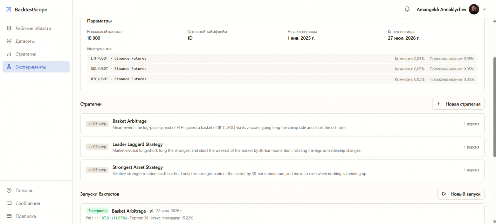This screenshot has width=496, height=224.
Task: Click CSharp badge of Basket Arbitrage
Action: point(97,124)
